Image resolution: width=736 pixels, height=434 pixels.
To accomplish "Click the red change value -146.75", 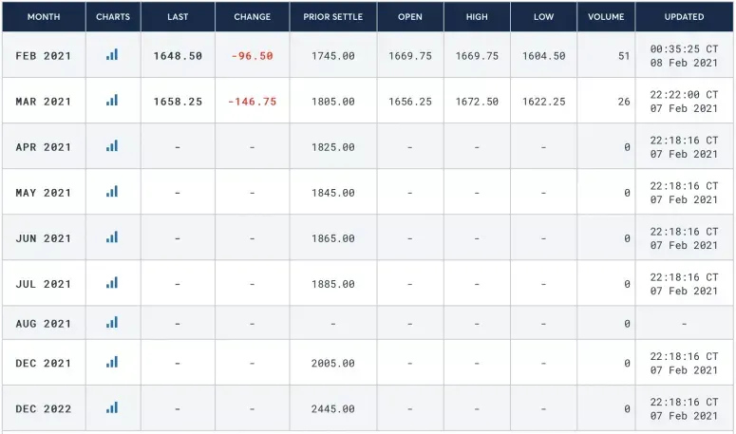I will click(x=252, y=102).
